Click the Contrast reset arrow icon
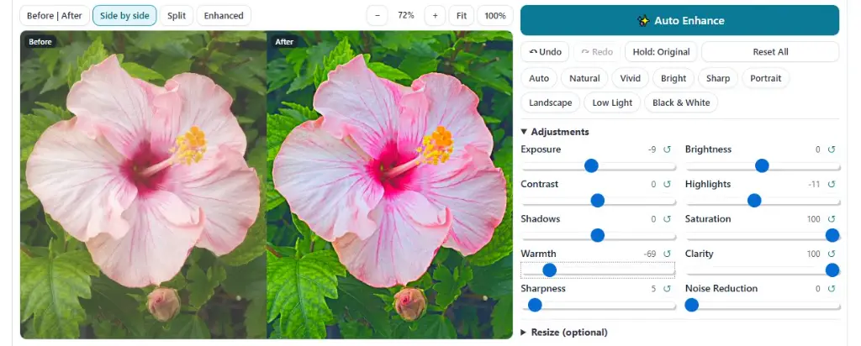 tap(667, 184)
